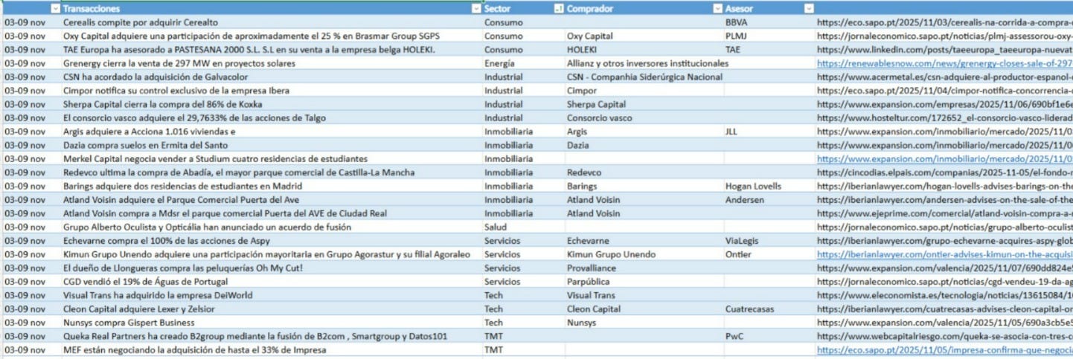
Task: Select the 'Provalliance' comprador cell
Action: [x=644, y=268]
